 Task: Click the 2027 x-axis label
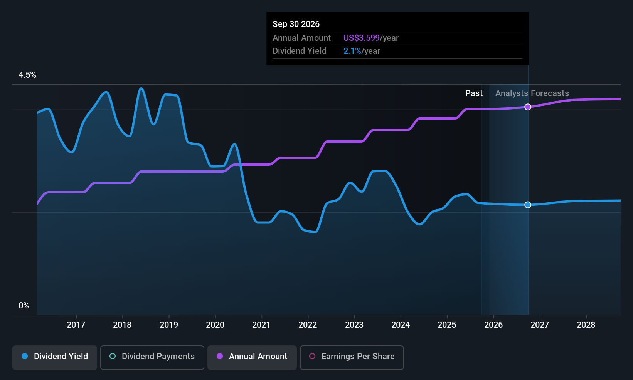pos(540,325)
